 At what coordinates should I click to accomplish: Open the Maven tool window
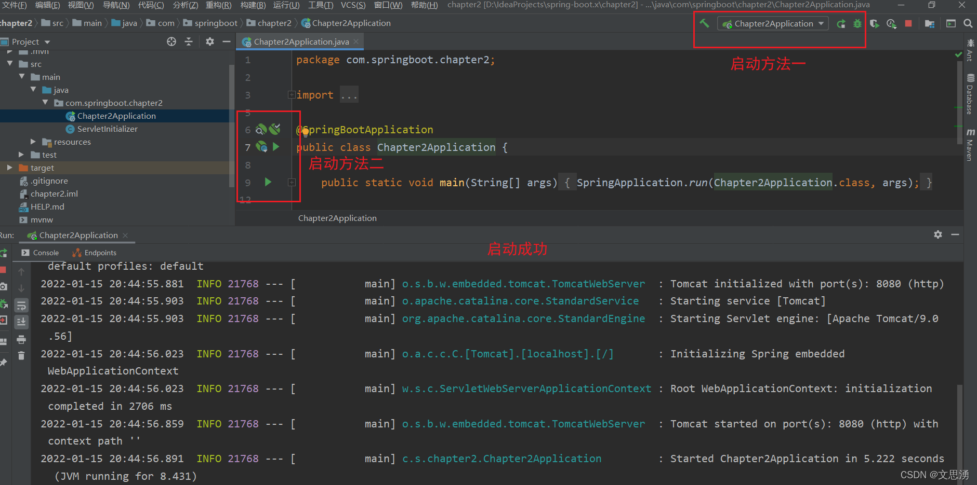coord(970,145)
